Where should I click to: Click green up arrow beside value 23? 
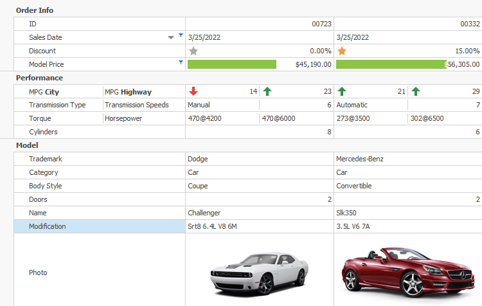(x=267, y=91)
